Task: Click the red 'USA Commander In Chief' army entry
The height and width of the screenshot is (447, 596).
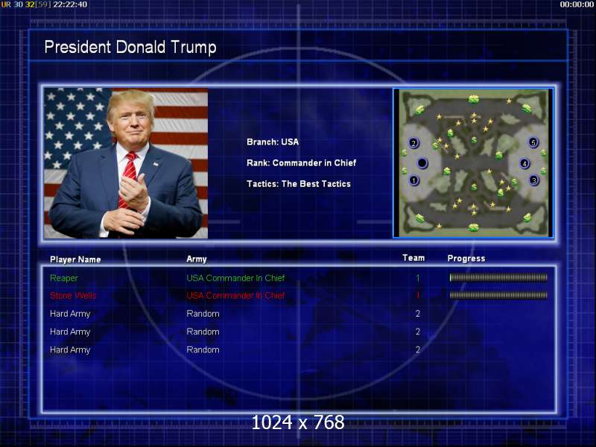Action: [235, 295]
